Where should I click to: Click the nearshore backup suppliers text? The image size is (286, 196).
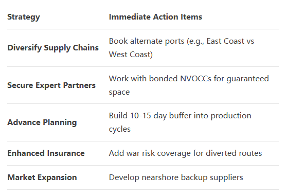point(192,177)
